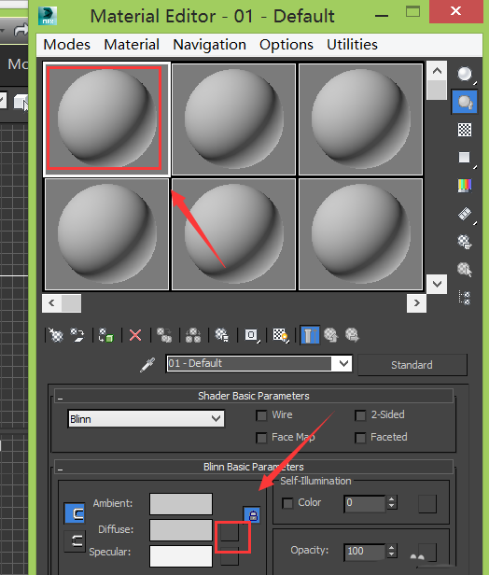Click Select by Material icon
489x575 pixels.
465,270
